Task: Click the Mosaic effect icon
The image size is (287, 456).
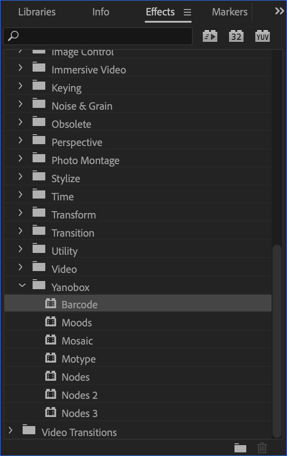Action: point(51,340)
